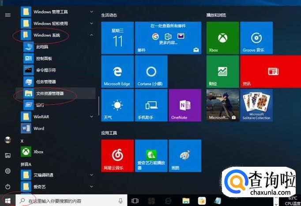Viewport: 301px width, 206px height.
Task: Click the hamburger menu icon
Action: pyautogui.click(x=8, y=15)
